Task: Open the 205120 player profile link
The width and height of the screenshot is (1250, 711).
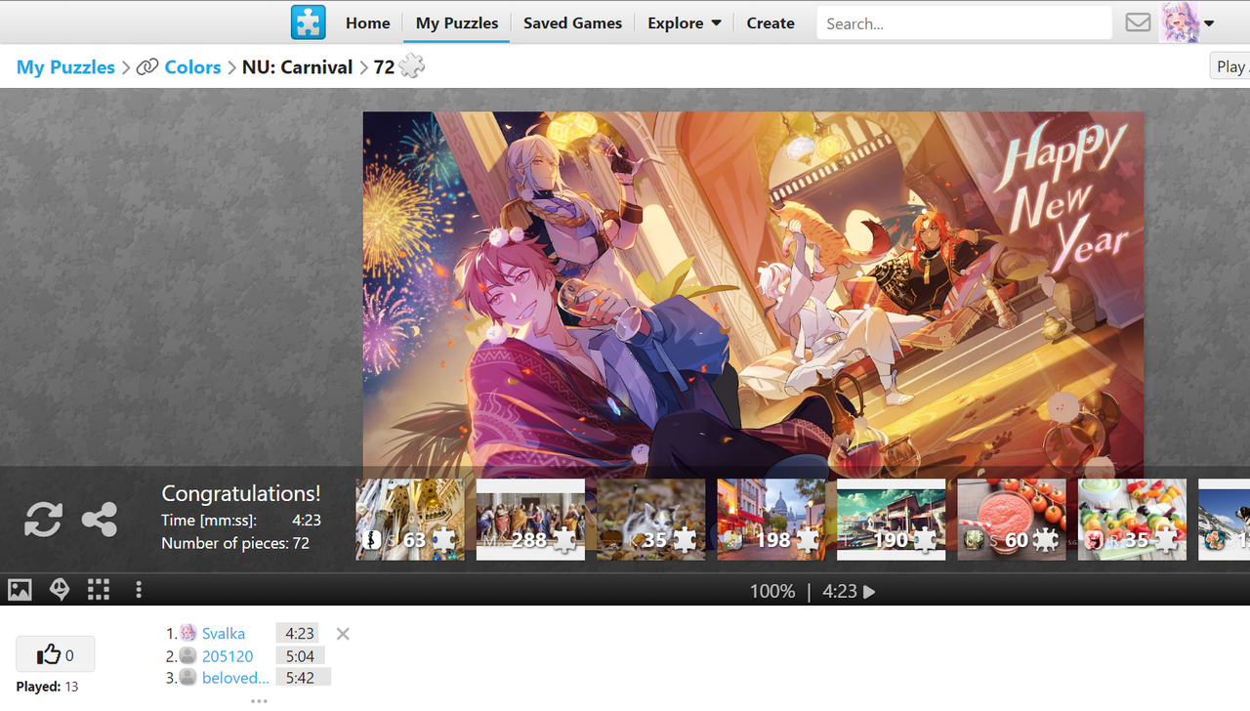Action: [228, 655]
